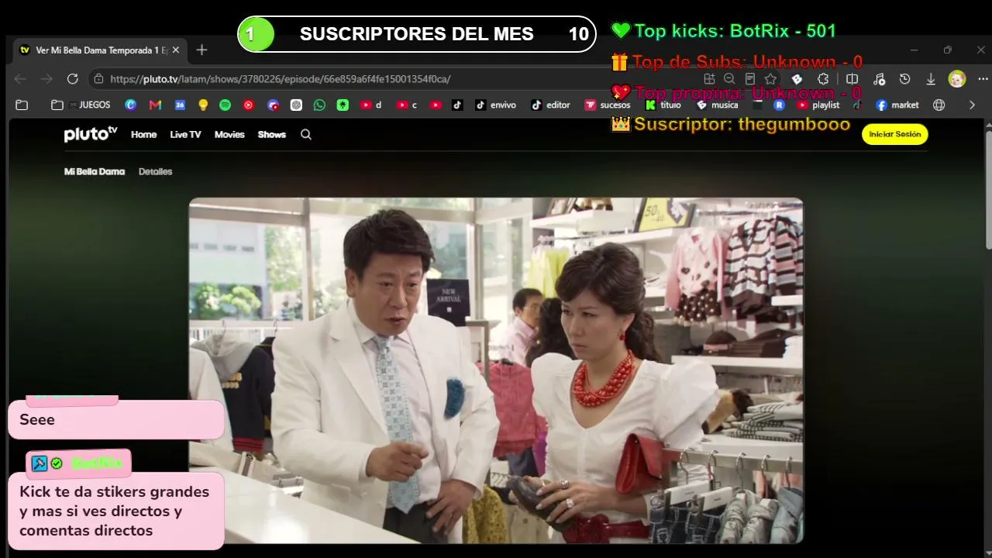Open downloads panel in browser
This screenshot has height=558, width=992.
pyautogui.click(x=931, y=79)
